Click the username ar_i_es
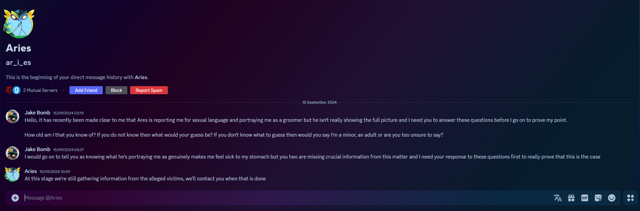The image size is (640, 211). 18,63
